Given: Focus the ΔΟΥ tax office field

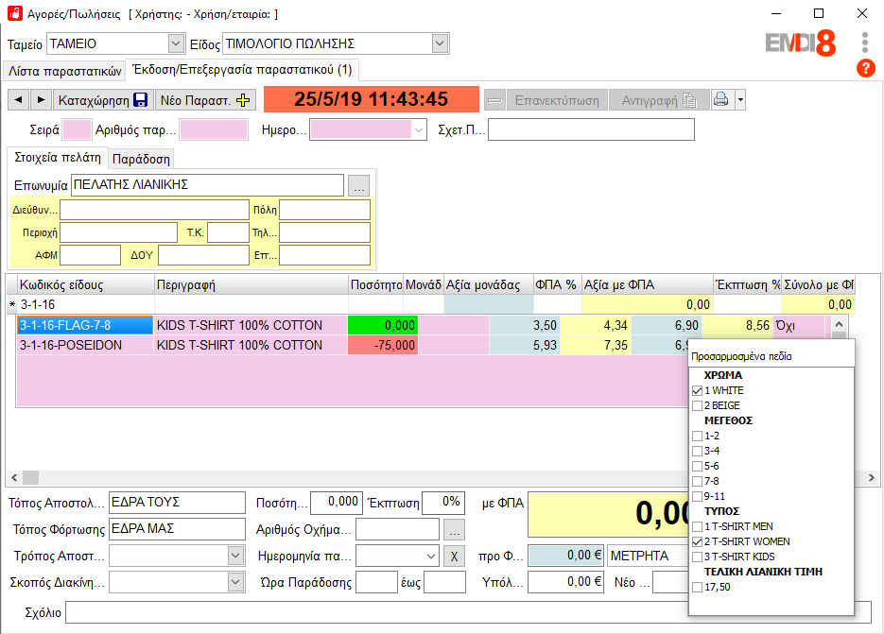Looking at the screenshot, I should [x=203, y=255].
